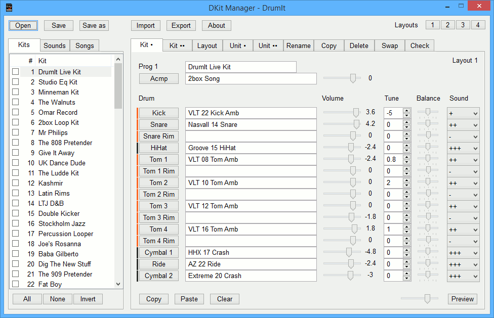This screenshot has height=318, width=494.
Task: Decrease the Tom 1 tune value with down arrow
Action: click(407, 162)
